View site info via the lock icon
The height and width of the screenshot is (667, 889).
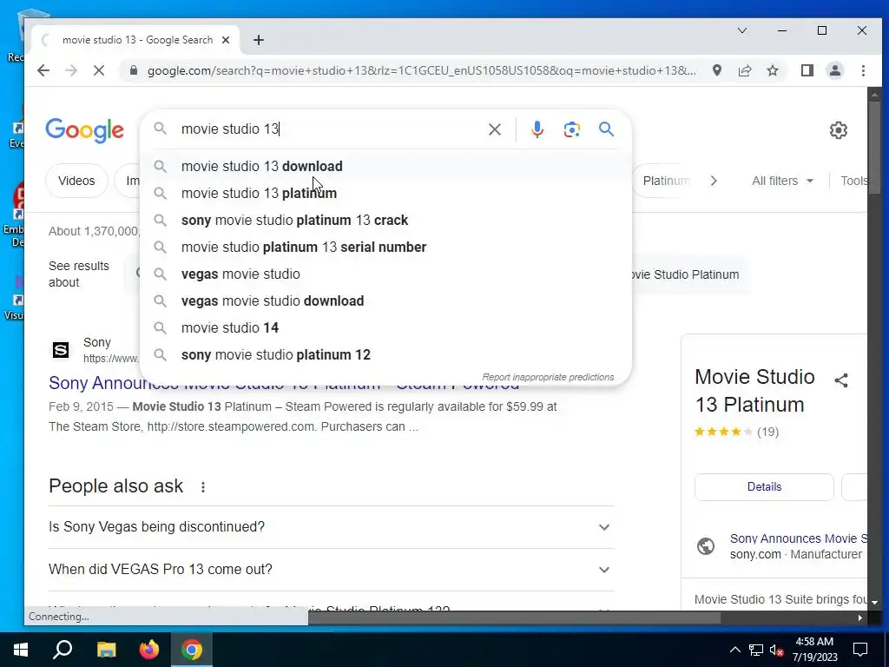pos(133,70)
